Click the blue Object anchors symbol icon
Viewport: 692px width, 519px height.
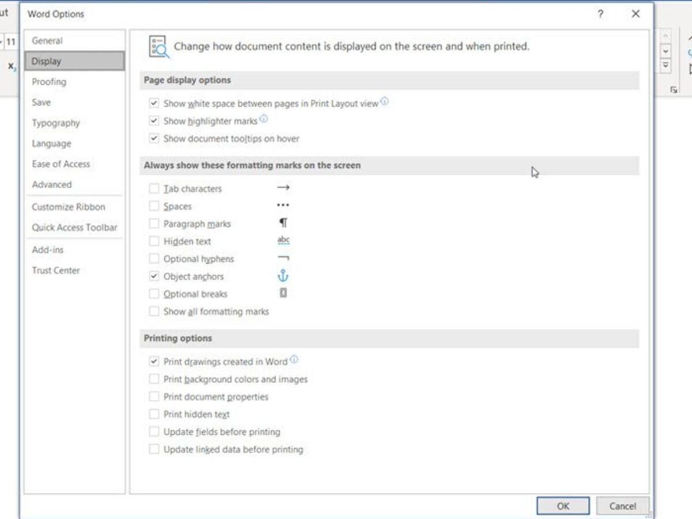point(283,276)
